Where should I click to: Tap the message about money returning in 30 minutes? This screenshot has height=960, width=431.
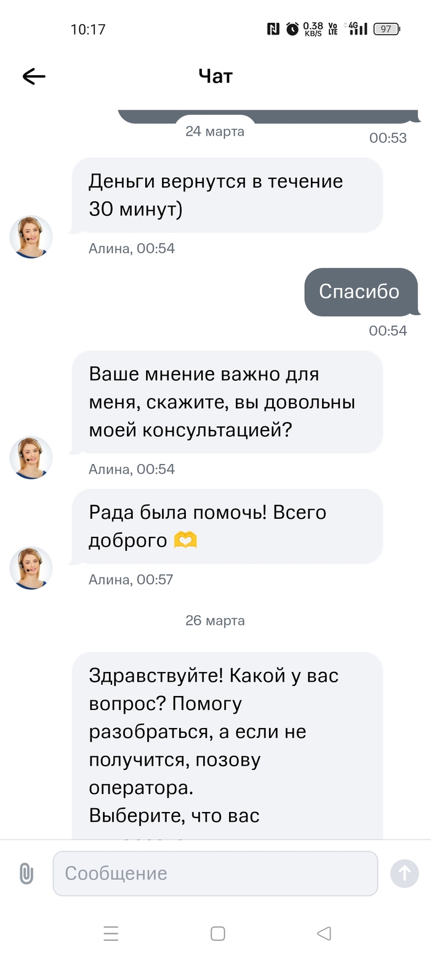click(227, 196)
